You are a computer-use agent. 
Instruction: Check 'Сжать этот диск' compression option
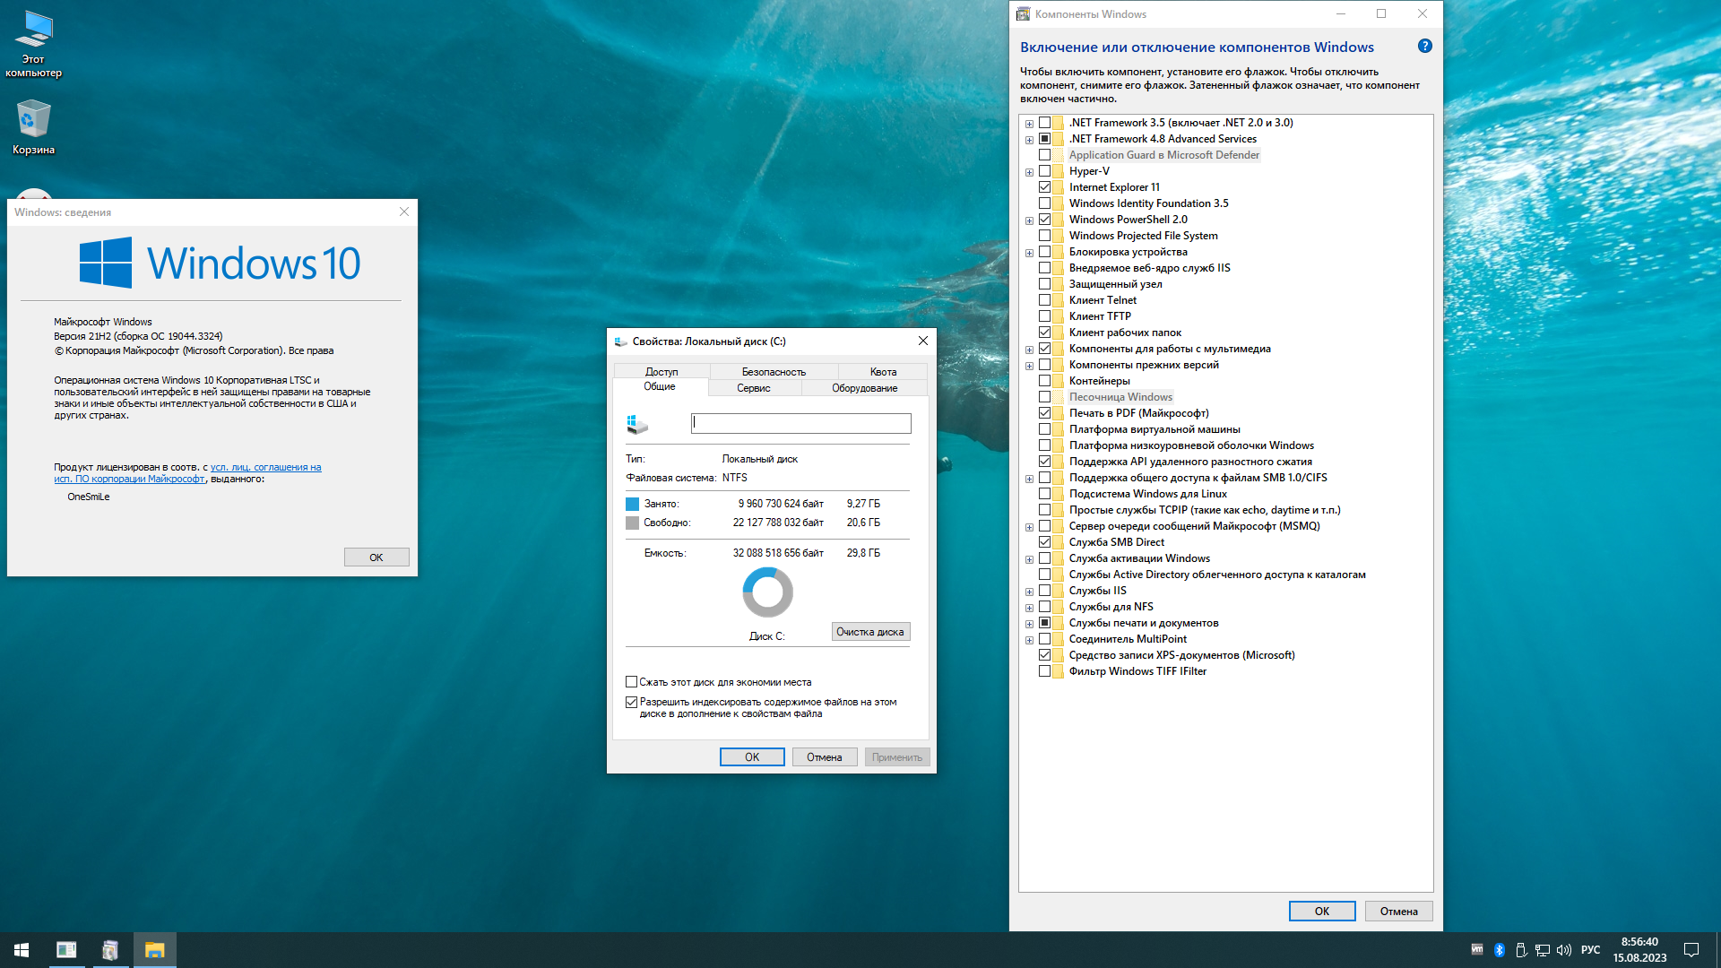(x=631, y=682)
